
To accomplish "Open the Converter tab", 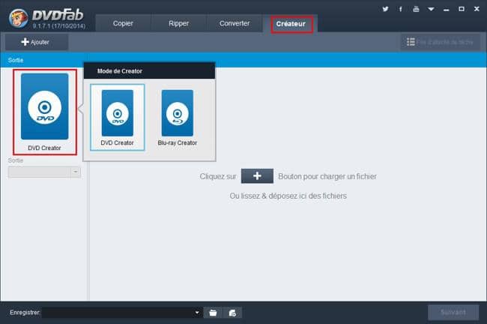I will 235,23.
